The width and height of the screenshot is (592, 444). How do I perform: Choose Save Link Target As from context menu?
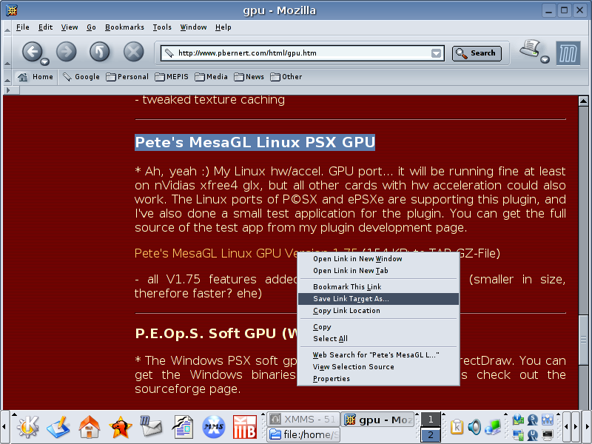pos(351,299)
